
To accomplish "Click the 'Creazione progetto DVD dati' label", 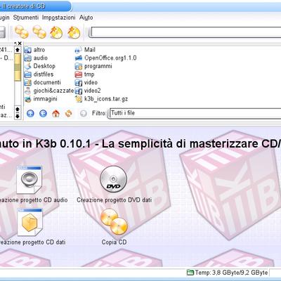I will pyautogui.click(x=115, y=200).
